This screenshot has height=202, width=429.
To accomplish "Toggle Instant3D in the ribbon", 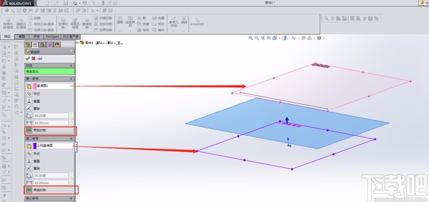I will 197,21.
